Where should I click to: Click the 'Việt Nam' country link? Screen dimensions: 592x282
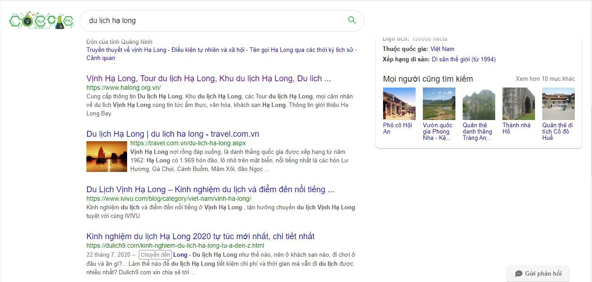442,49
